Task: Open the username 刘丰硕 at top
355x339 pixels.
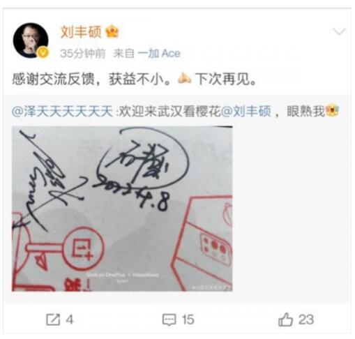Action: [x=81, y=32]
